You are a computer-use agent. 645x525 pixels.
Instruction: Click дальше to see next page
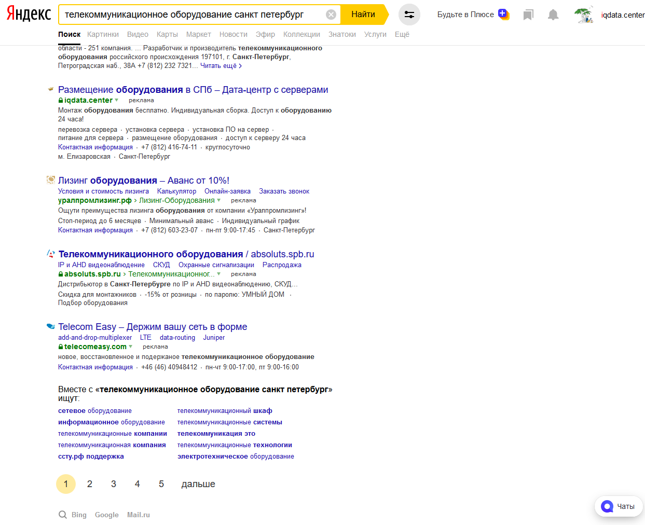pyautogui.click(x=198, y=484)
